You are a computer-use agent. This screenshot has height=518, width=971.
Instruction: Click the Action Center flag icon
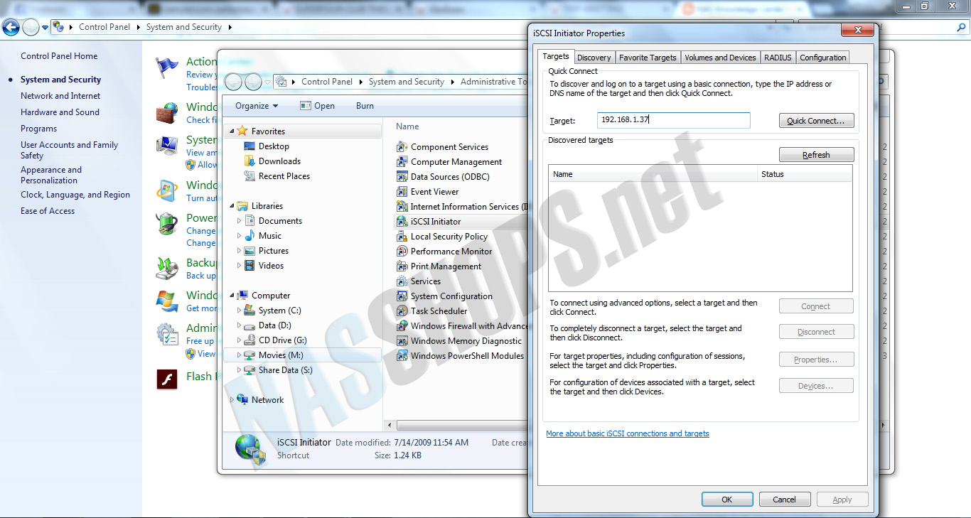[x=167, y=68]
